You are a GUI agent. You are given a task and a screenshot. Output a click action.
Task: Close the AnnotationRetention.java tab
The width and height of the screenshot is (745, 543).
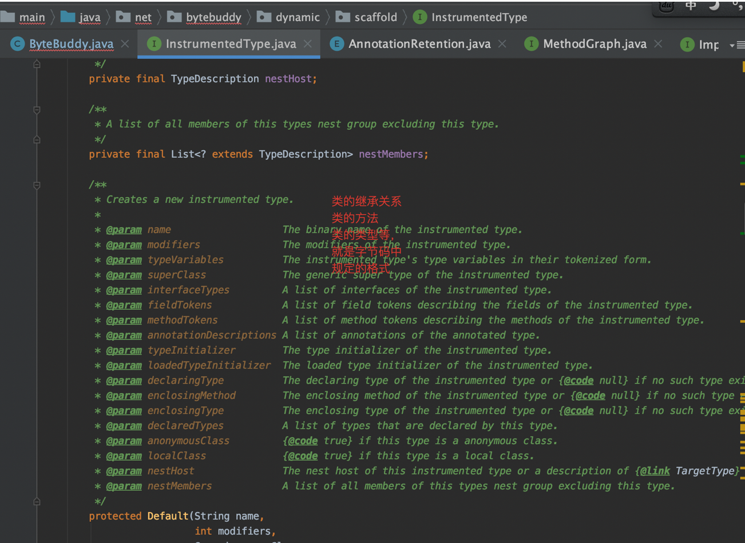(x=502, y=44)
